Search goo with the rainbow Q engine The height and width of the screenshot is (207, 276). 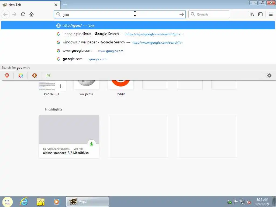pyautogui.click(x=20, y=75)
